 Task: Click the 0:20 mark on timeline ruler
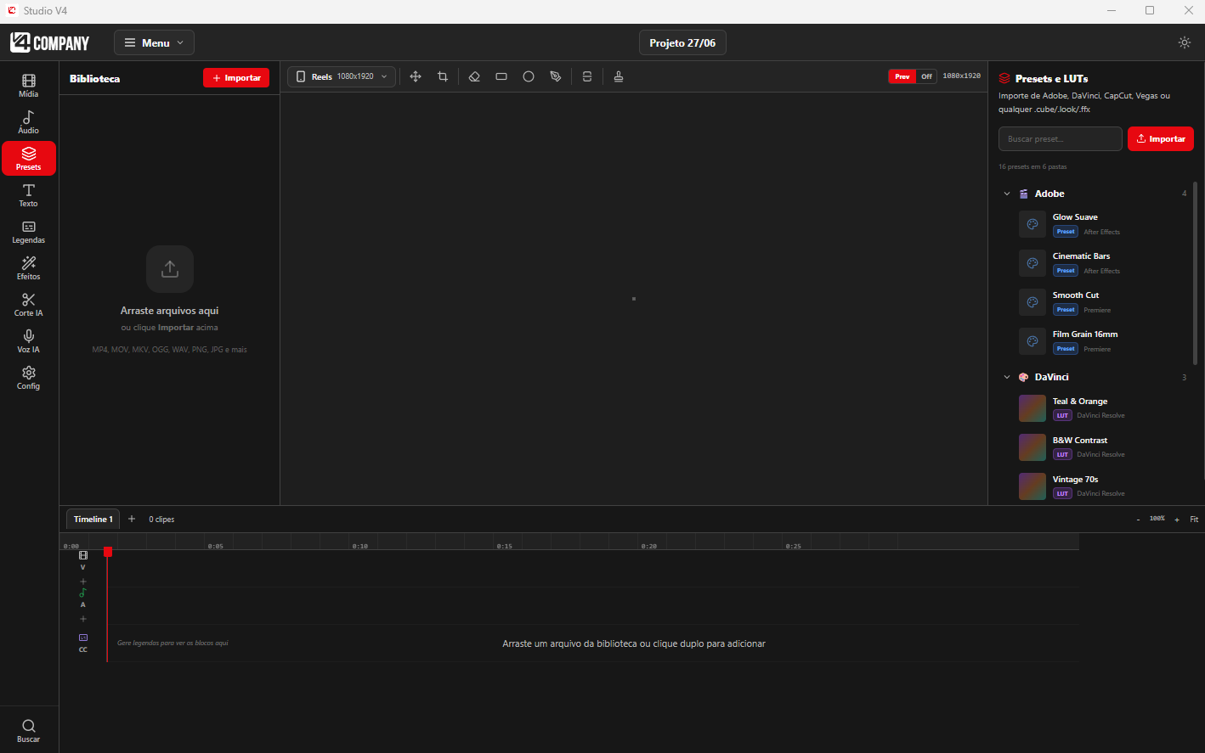tap(649, 546)
